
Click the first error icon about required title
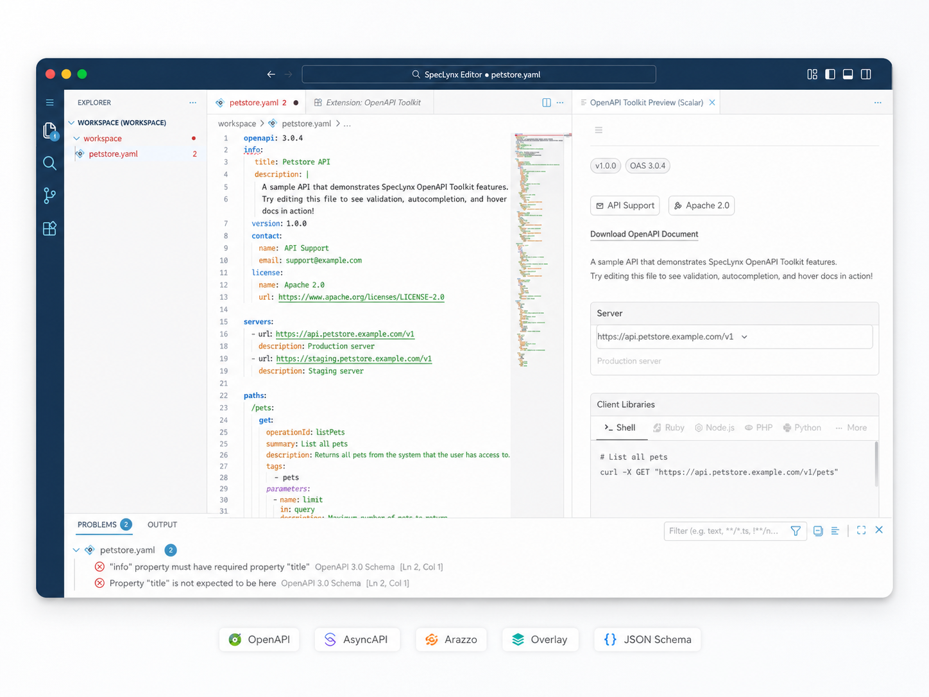click(99, 567)
